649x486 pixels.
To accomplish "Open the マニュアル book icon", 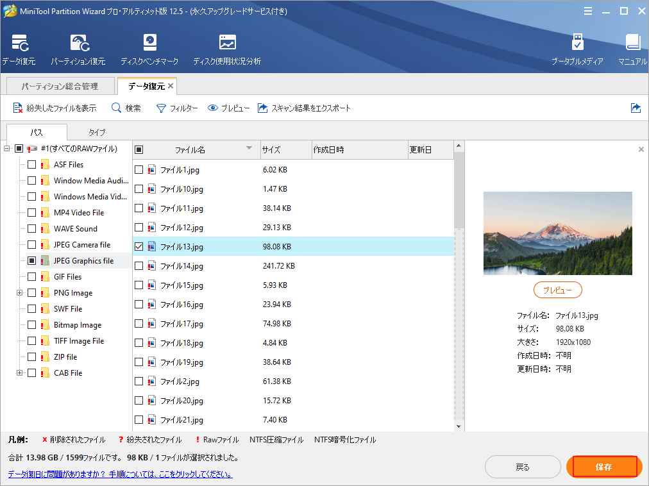I will point(632,50).
